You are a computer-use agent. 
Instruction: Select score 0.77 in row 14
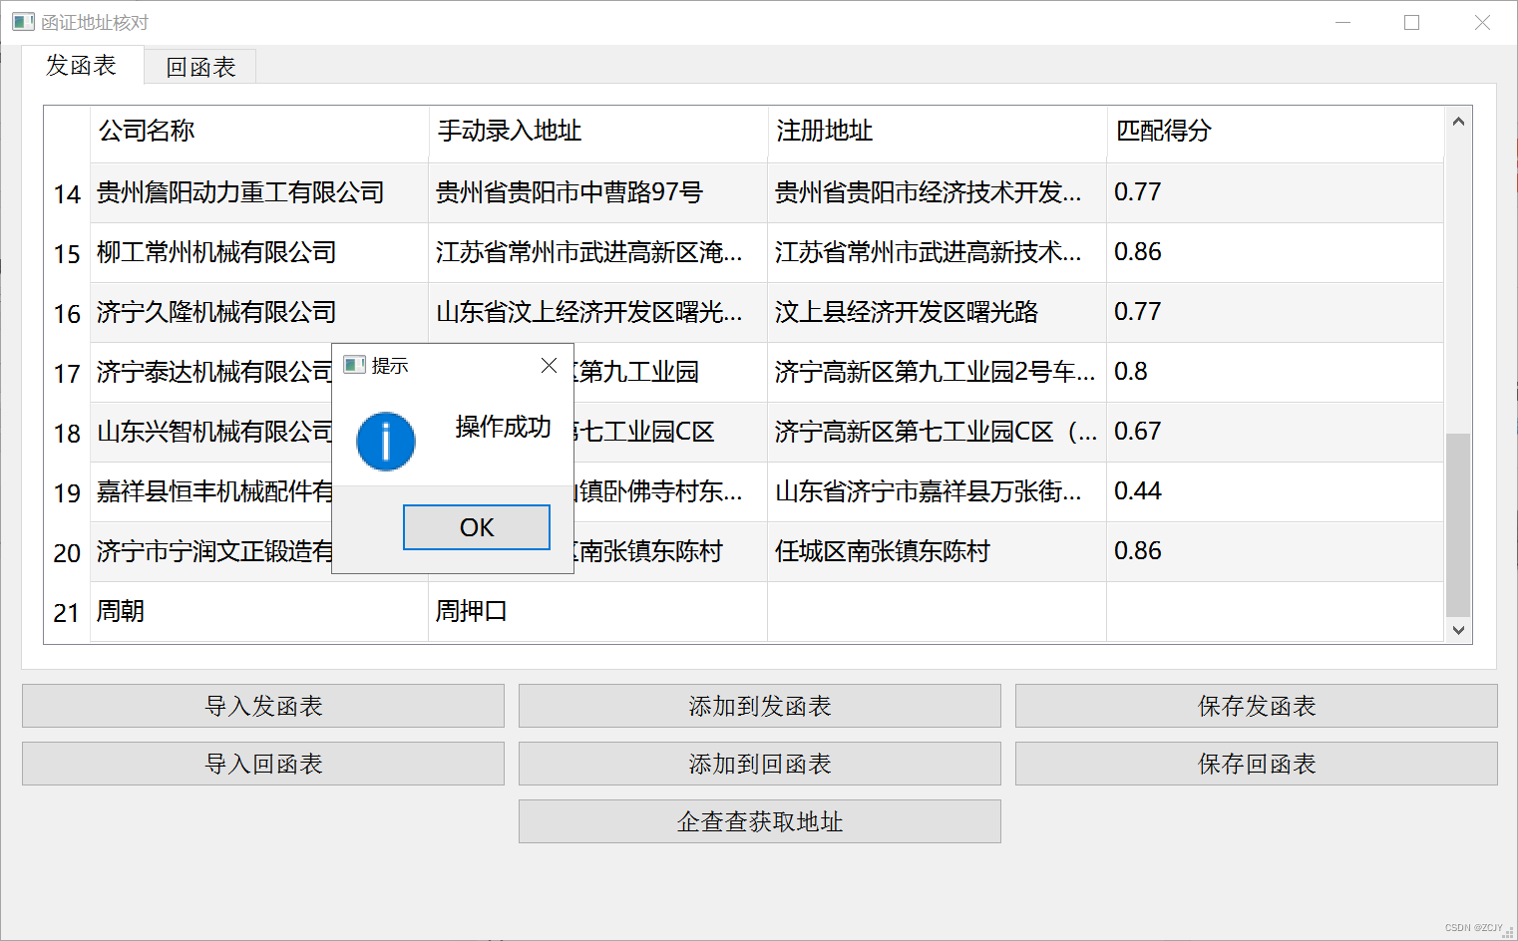(1276, 193)
